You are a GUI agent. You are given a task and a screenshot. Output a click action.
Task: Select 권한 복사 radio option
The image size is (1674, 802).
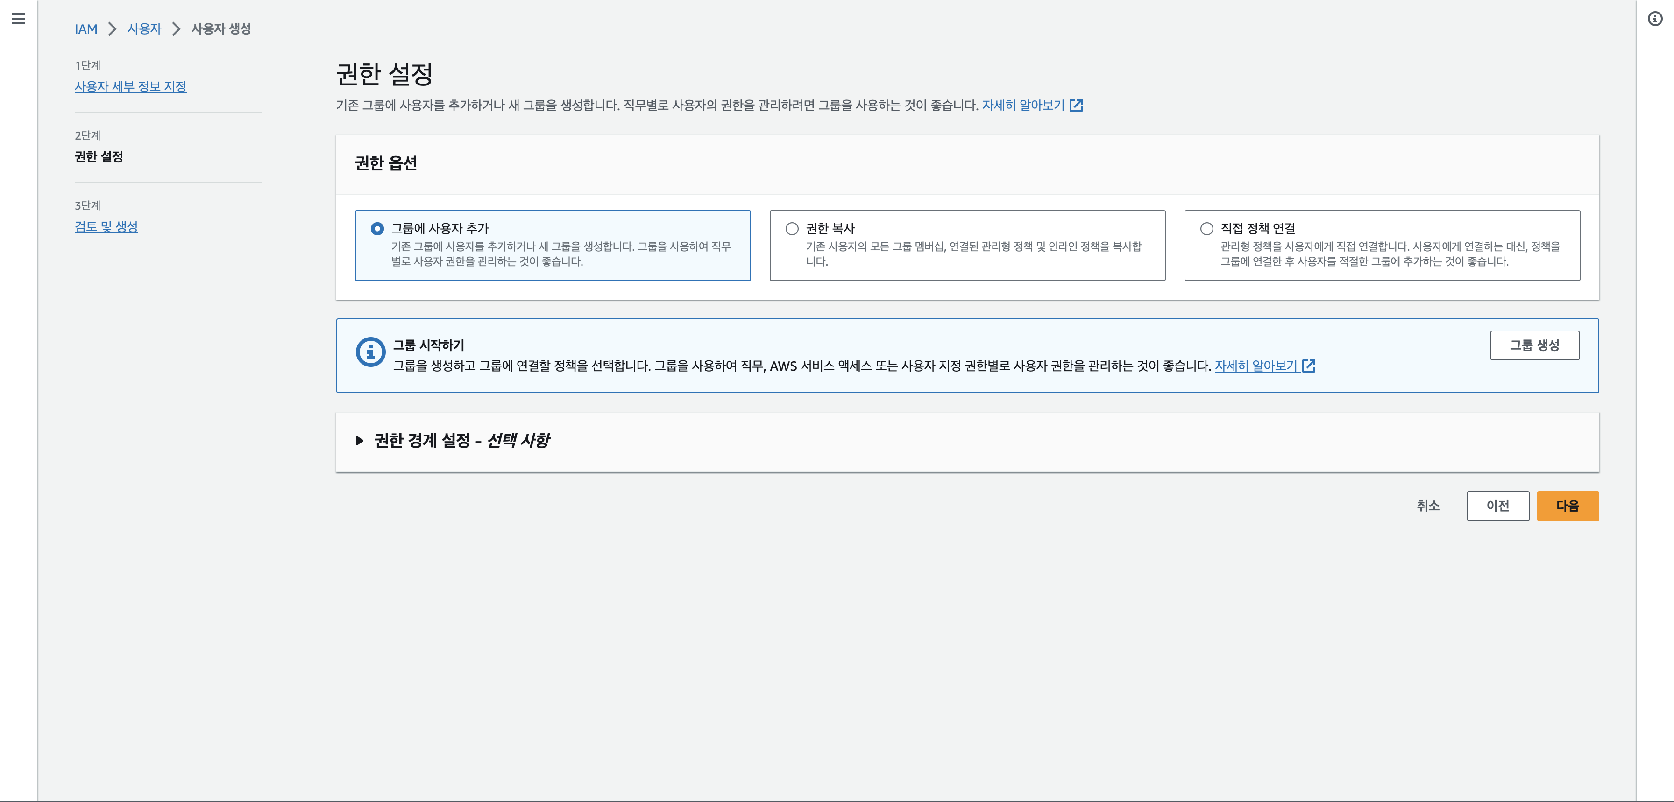[792, 229]
